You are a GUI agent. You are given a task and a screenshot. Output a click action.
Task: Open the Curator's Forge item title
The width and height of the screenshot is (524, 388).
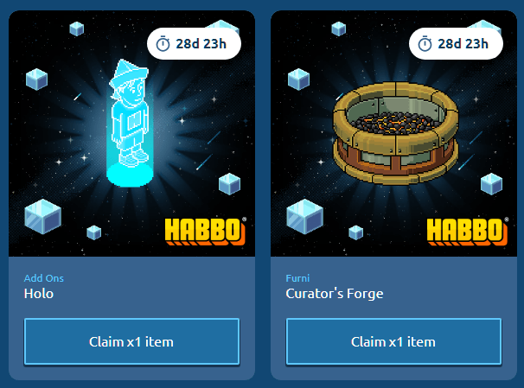[335, 294]
